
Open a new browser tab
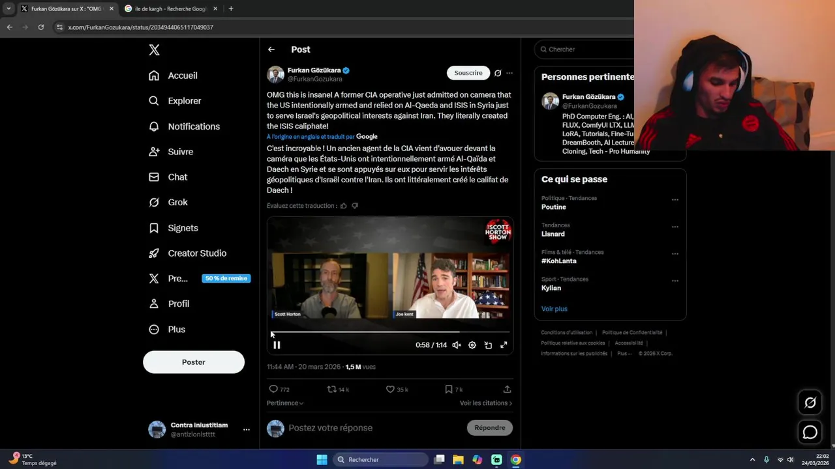coord(231,8)
